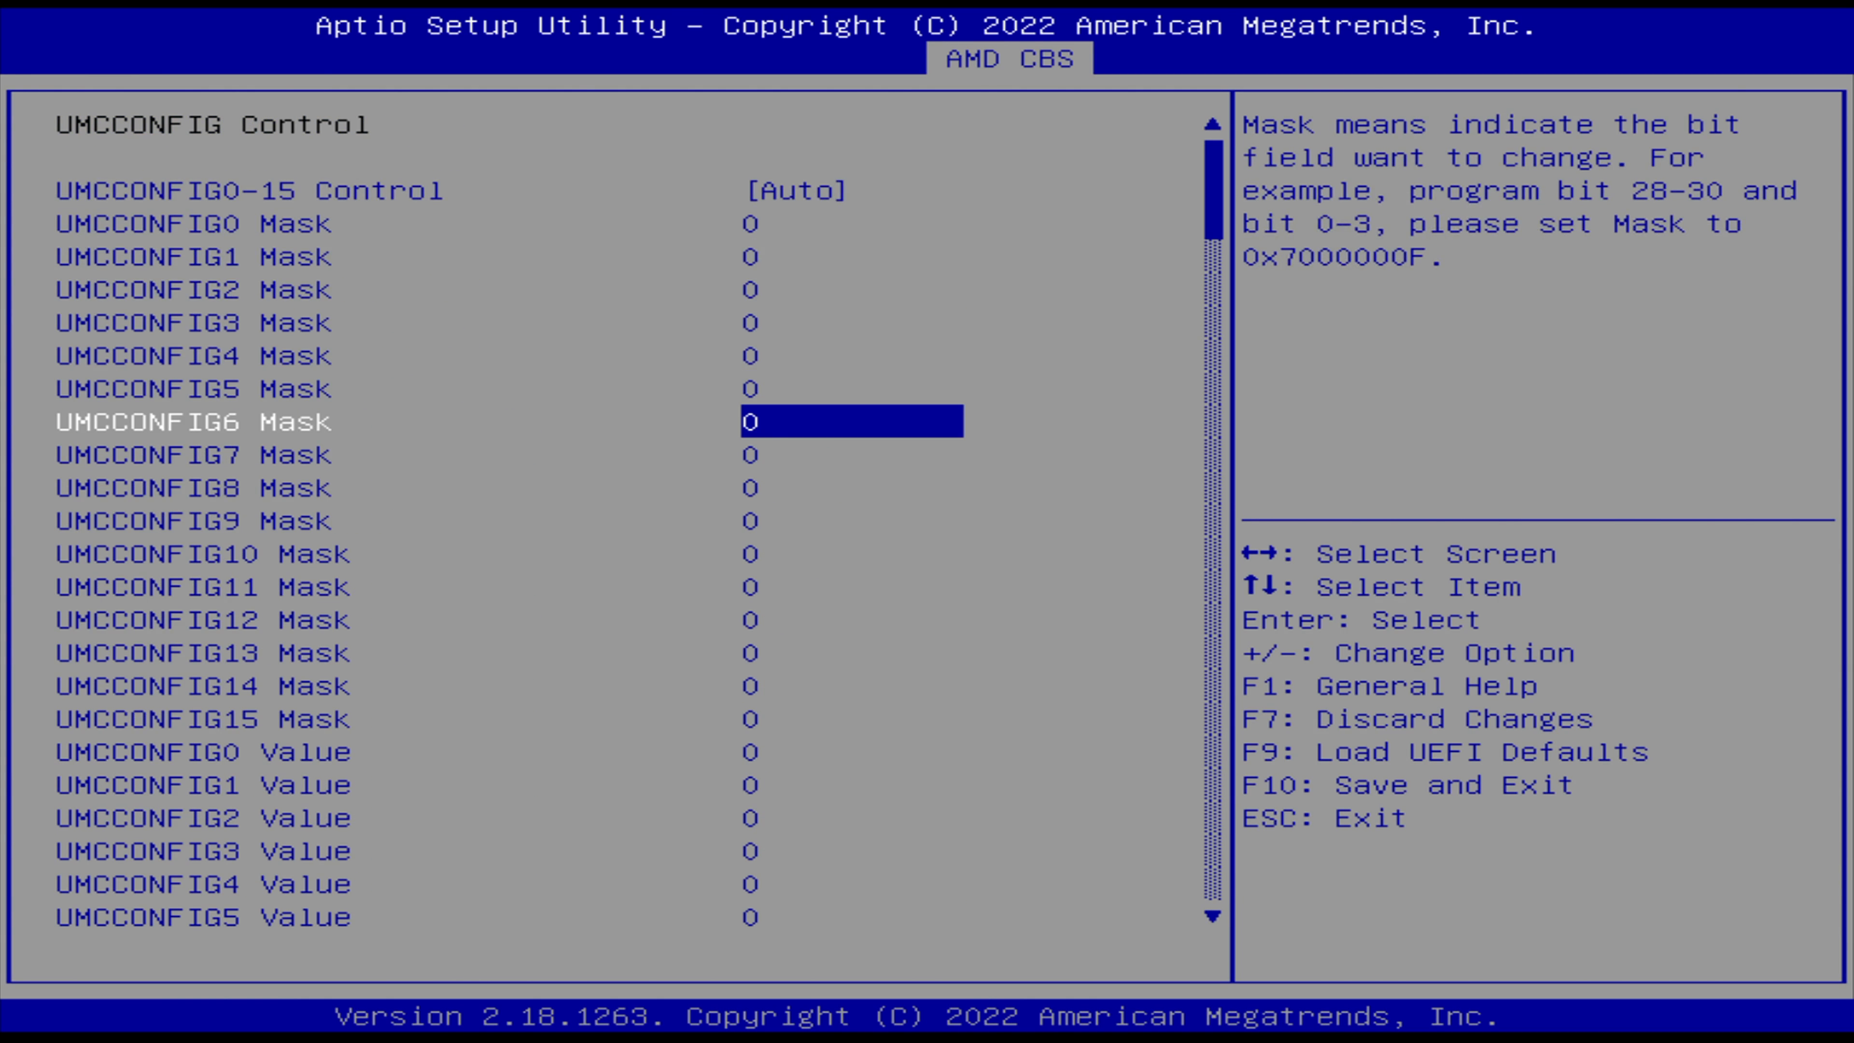This screenshot has height=1043, width=1854.
Task: Select the UMCCONFIG1 Mask value field
Action: 750,257
